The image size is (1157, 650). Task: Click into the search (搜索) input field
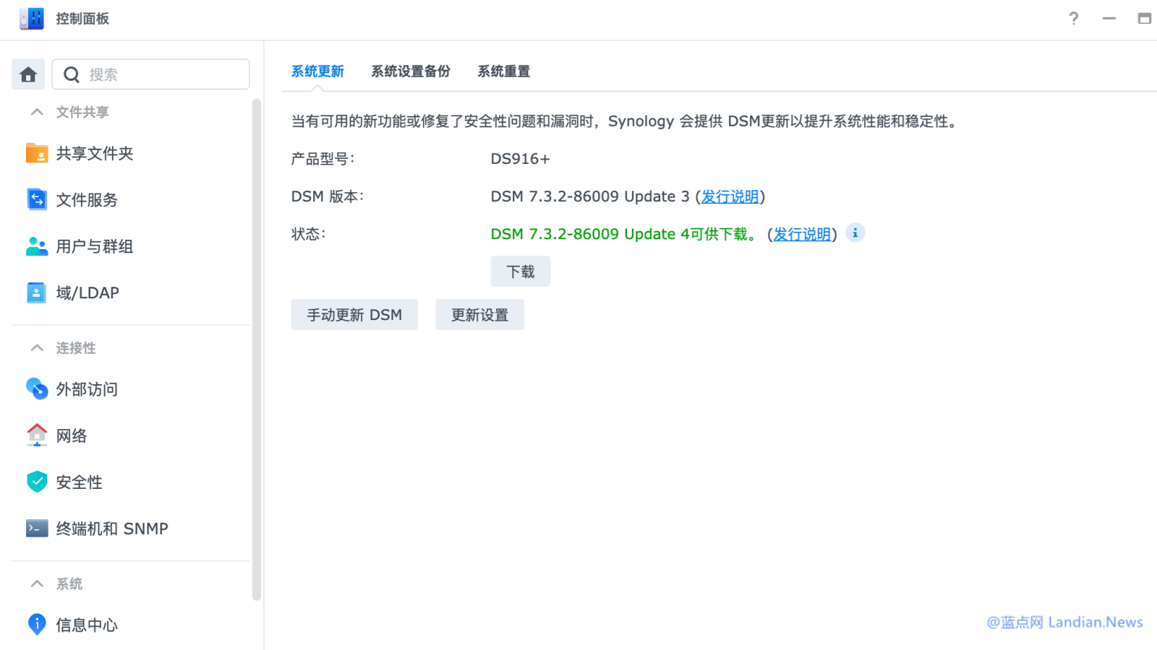(151, 74)
